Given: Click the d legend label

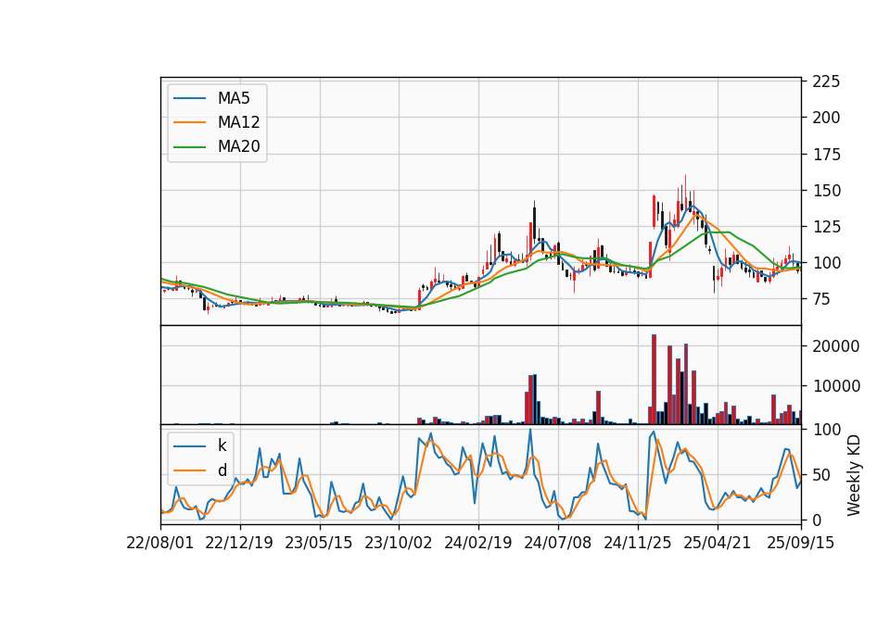Looking at the screenshot, I should (222, 470).
